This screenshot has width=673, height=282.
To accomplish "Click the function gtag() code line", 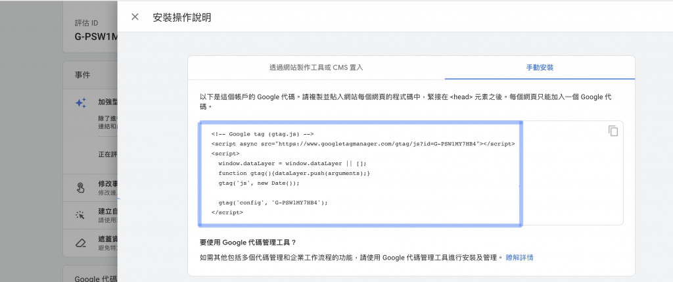I will click(294, 174).
